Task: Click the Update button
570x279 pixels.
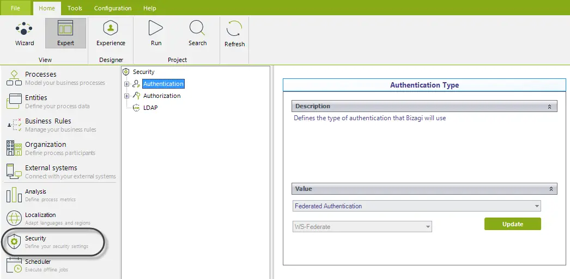Action: click(513, 224)
